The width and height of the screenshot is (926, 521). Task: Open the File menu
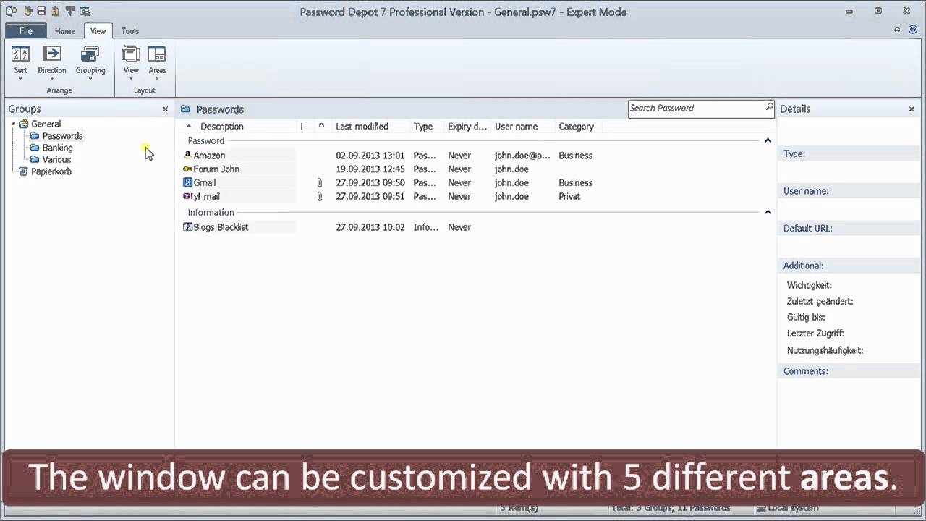(26, 30)
